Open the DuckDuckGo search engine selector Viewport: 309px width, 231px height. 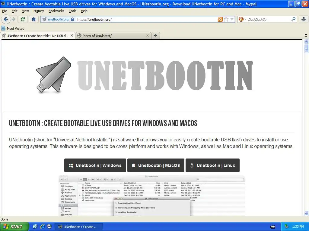click(242, 19)
